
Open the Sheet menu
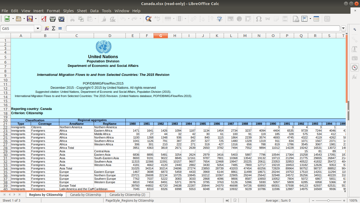tap(82, 11)
